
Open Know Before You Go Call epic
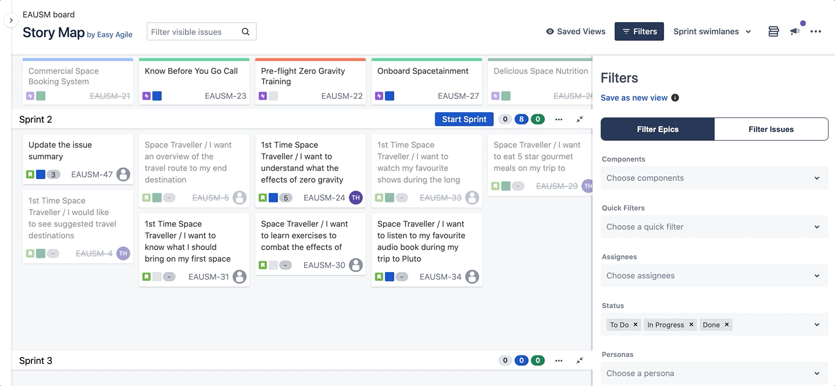(x=194, y=81)
